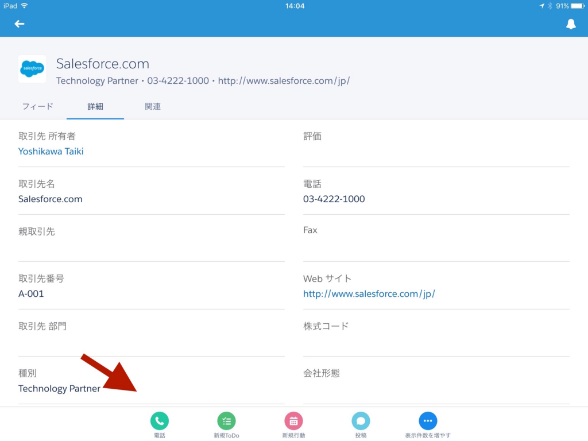Tap the Fax field label
The image size is (588, 441).
coord(310,230)
